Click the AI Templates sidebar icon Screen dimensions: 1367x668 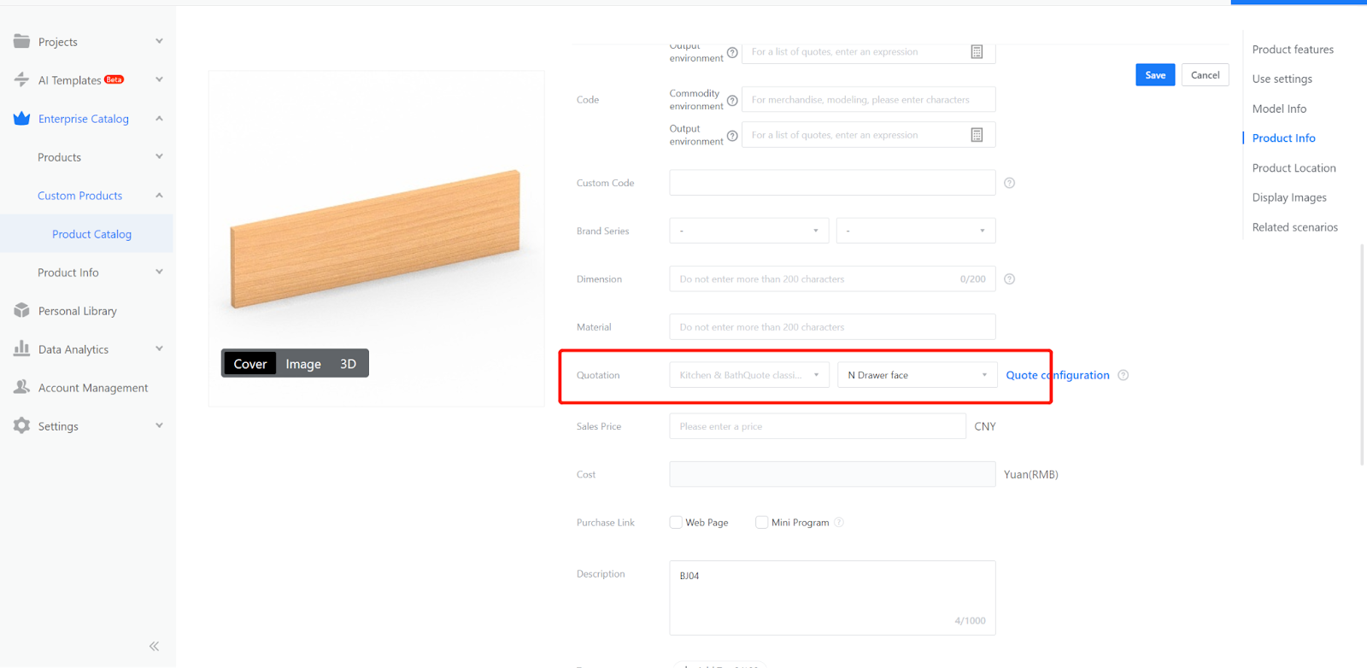pyautogui.click(x=21, y=79)
